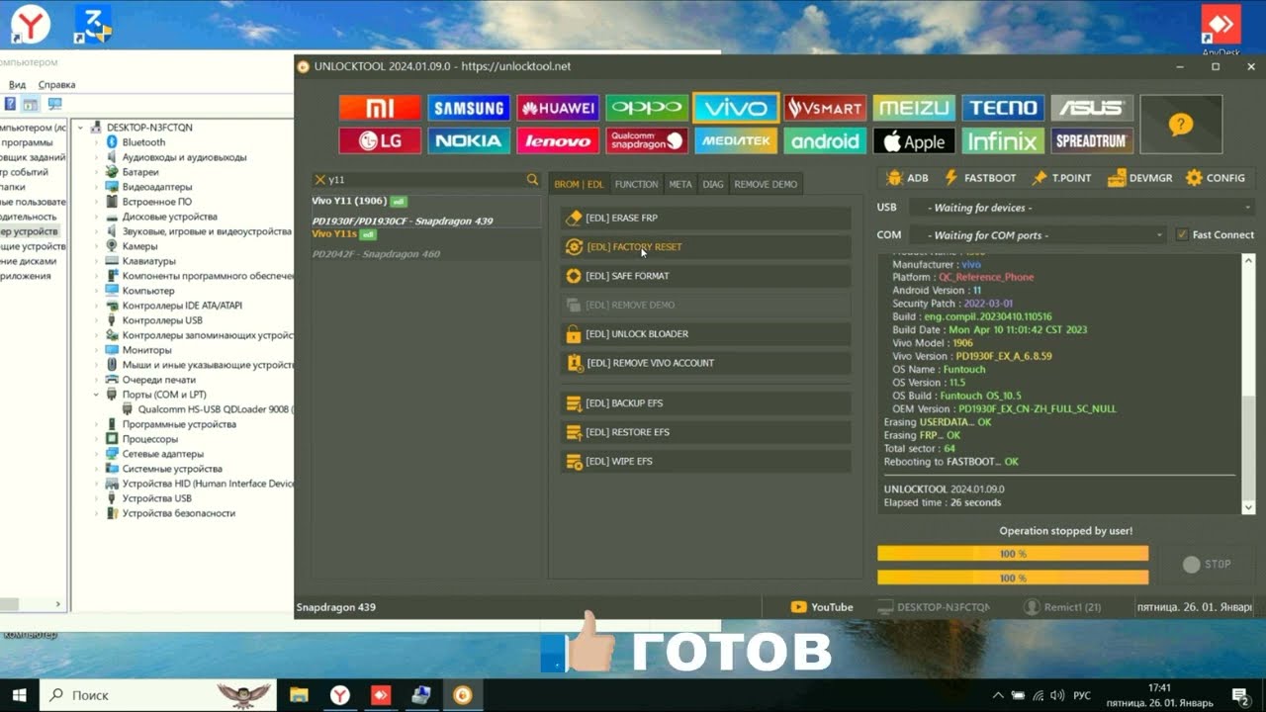Click the yellow help question mark icon
The image size is (1266, 712).
(1180, 125)
